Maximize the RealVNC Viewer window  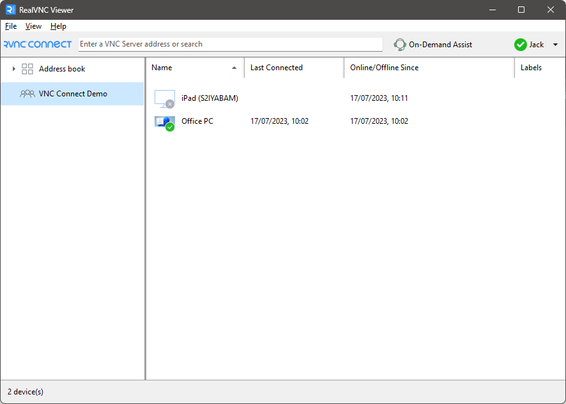[x=521, y=10]
